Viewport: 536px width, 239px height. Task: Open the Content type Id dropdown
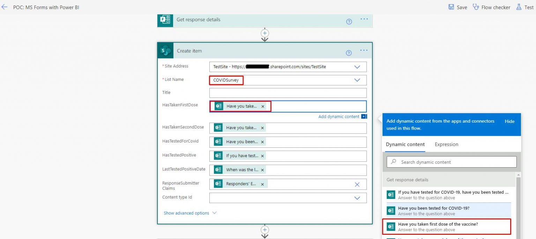coord(357,198)
